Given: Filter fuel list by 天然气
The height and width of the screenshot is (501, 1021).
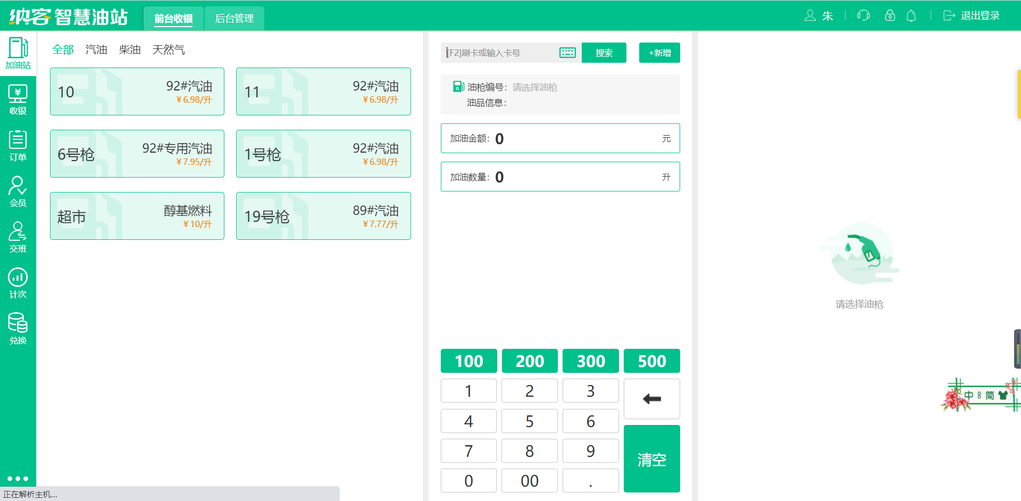Looking at the screenshot, I should tap(169, 49).
